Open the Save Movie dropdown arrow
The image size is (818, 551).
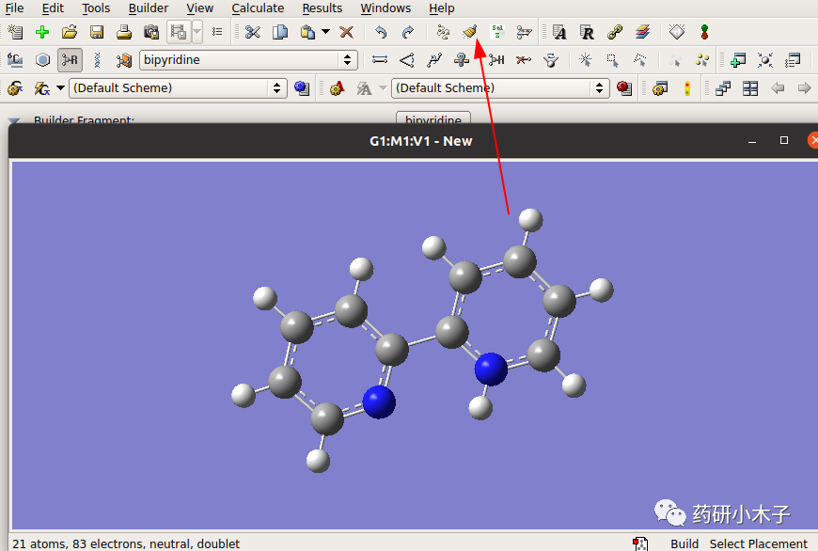[197, 32]
